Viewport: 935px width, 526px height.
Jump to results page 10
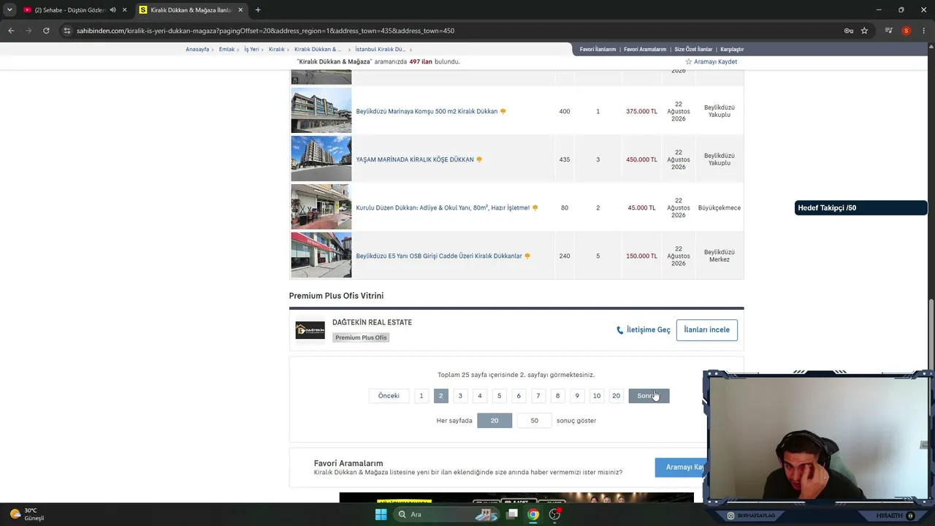[597, 396]
